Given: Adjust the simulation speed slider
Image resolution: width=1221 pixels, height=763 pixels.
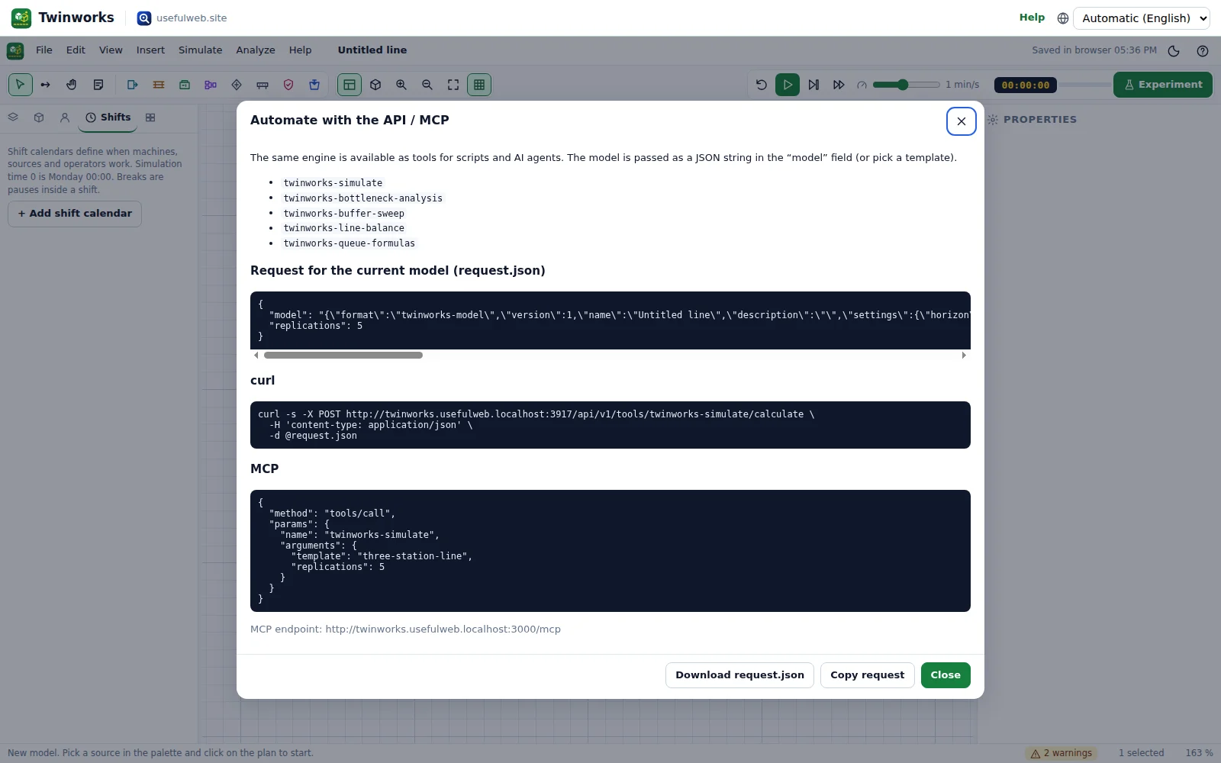Looking at the screenshot, I should pyautogui.click(x=907, y=85).
